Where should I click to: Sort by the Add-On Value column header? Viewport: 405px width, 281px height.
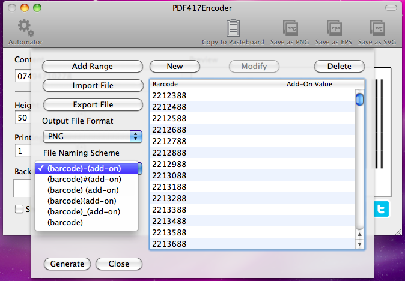click(320, 84)
